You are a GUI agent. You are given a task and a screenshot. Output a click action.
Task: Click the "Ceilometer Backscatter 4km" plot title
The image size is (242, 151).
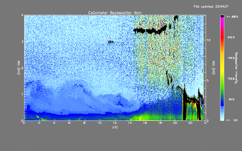coord(115,13)
